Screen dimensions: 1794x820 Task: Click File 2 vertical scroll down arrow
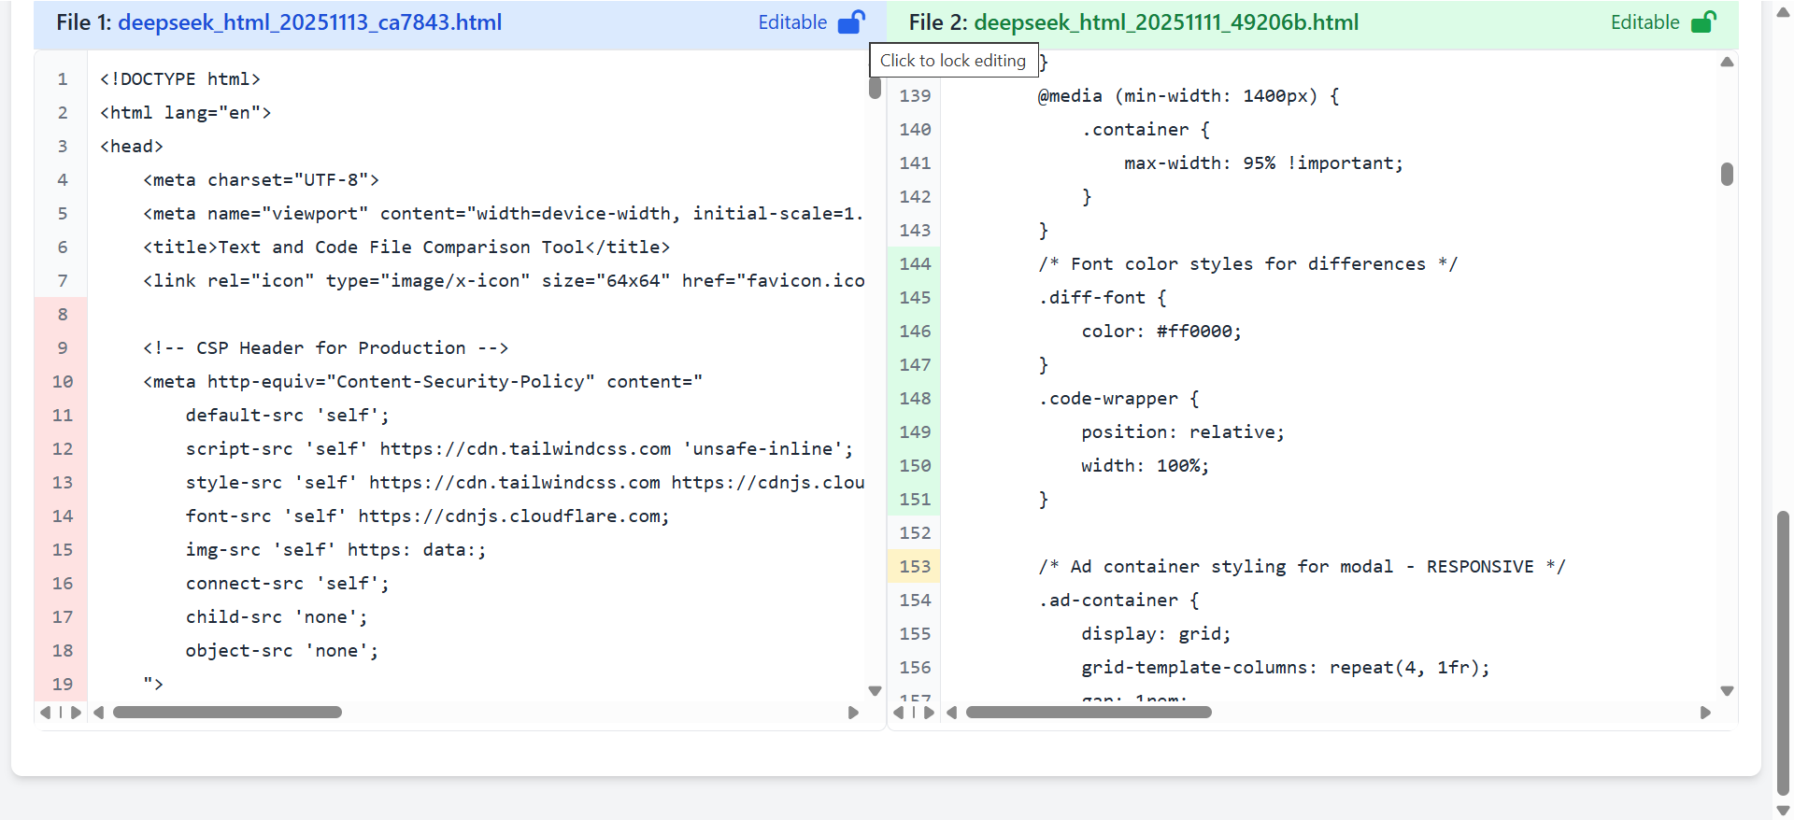[1727, 691]
